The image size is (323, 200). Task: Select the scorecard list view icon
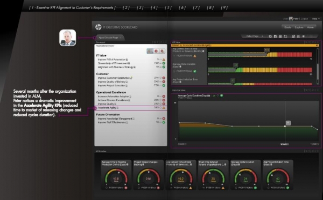tap(150, 51)
